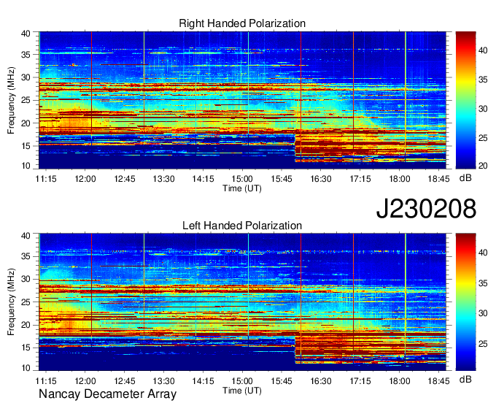Click the 10 MHz frequency tick on the Right Handed plot
This screenshot has height=403, width=496.
click(26, 166)
